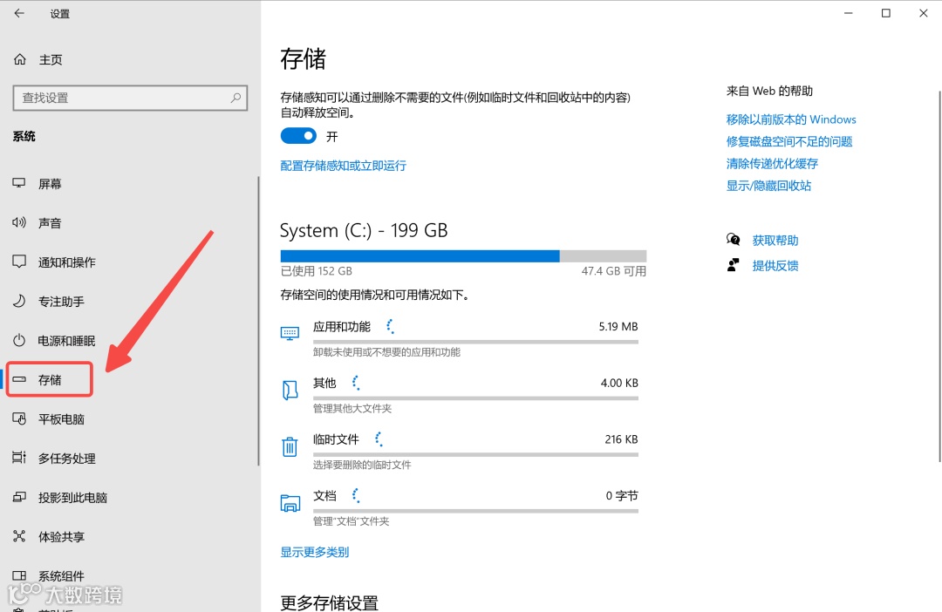
Task: Open 清除传递优化缓存 link
Action: point(772,163)
